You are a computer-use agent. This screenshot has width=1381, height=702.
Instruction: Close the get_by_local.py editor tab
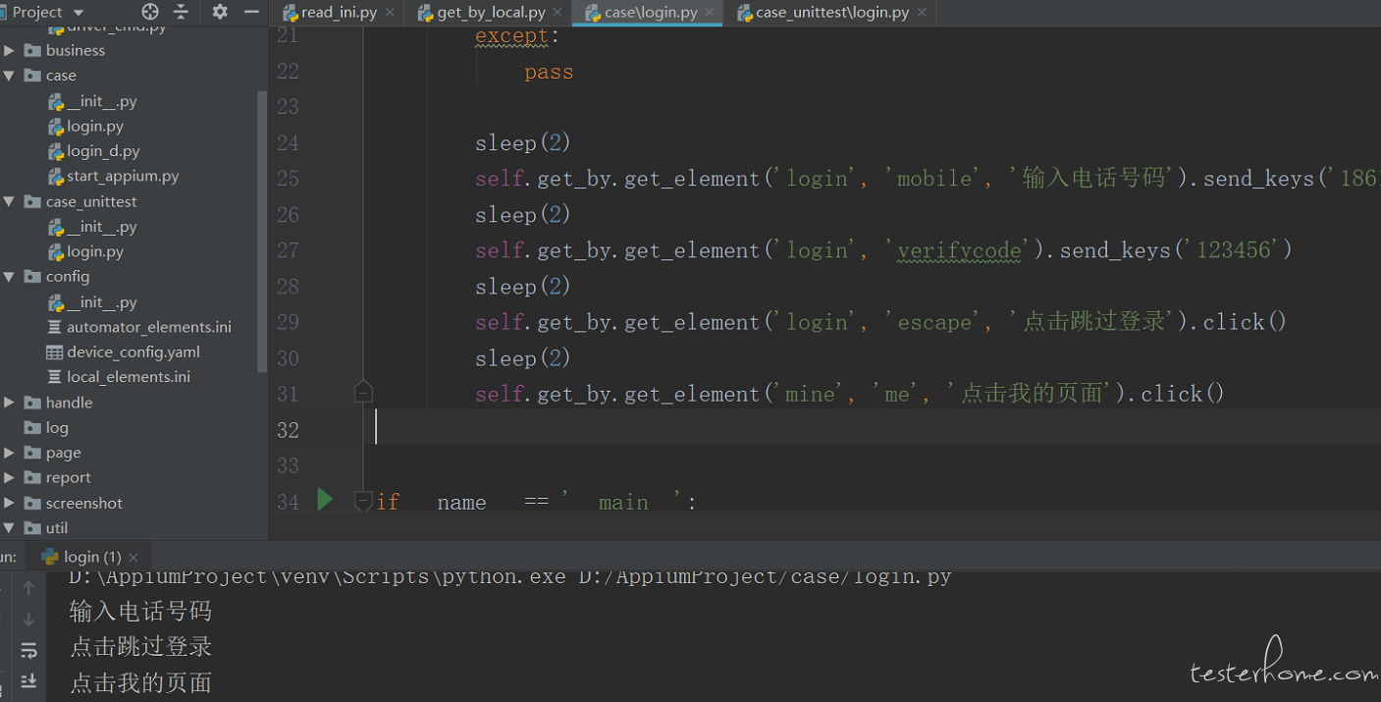click(556, 13)
